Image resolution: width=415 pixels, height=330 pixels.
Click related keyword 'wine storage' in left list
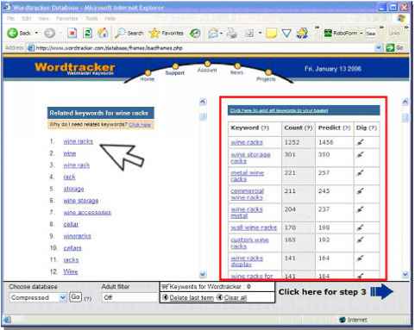click(x=81, y=201)
